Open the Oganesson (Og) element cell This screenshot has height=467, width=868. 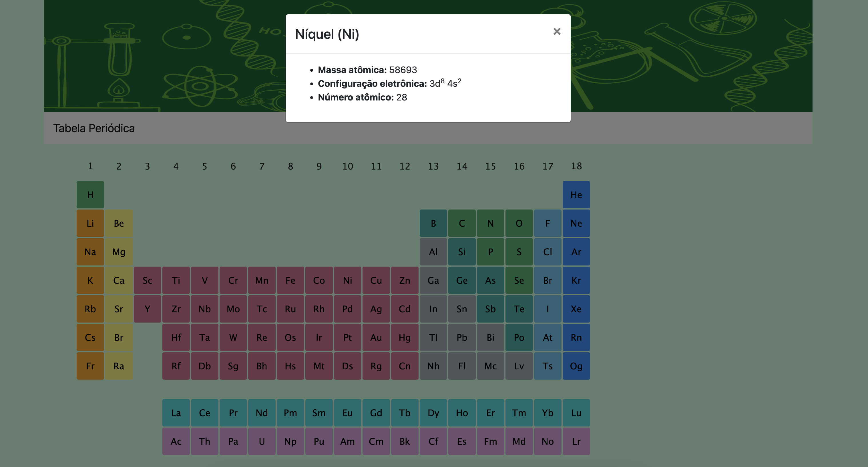576,366
